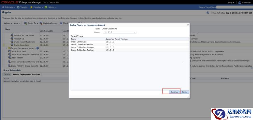Click the Search Target Name field
The width and height of the screenshot is (253, 120).
coord(235,7)
